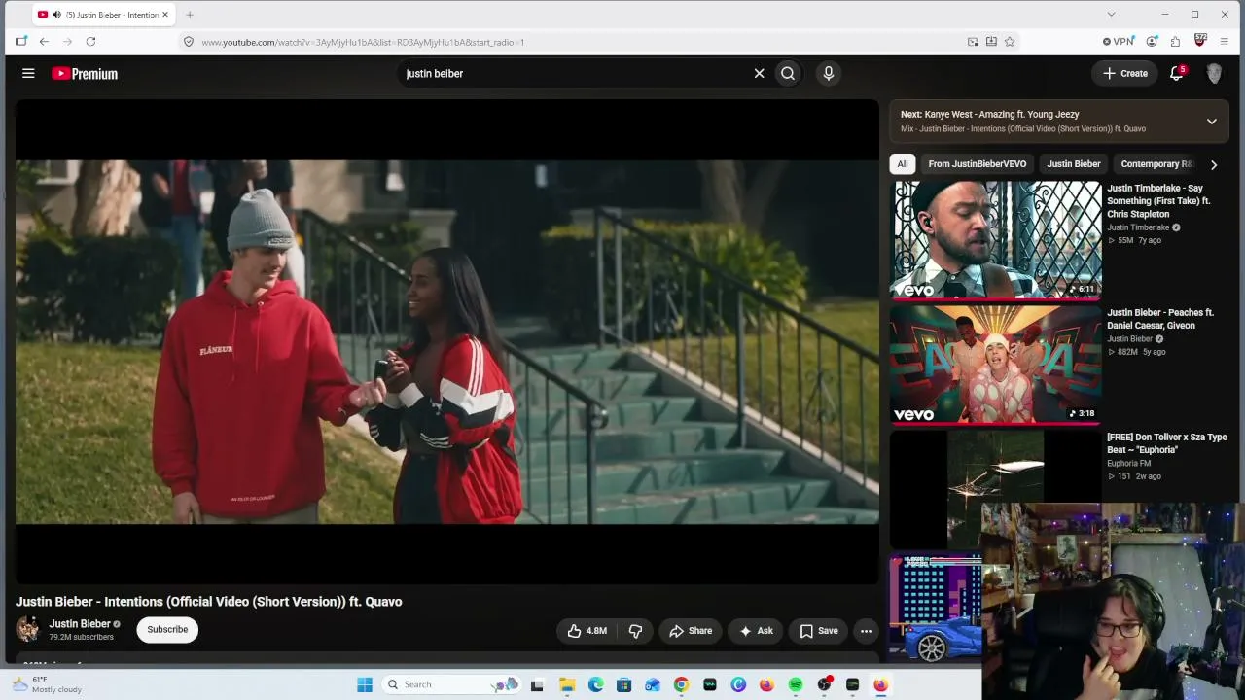This screenshot has height=700, width=1245.
Task: Open Justin Timberlake Say Something title
Action: pos(1158,201)
